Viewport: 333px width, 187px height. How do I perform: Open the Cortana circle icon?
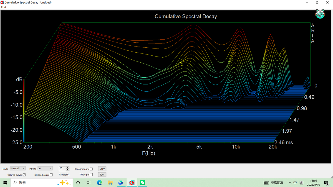(x=78, y=183)
